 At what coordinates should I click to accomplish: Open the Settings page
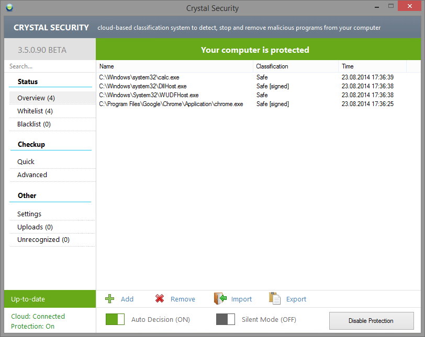29,214
